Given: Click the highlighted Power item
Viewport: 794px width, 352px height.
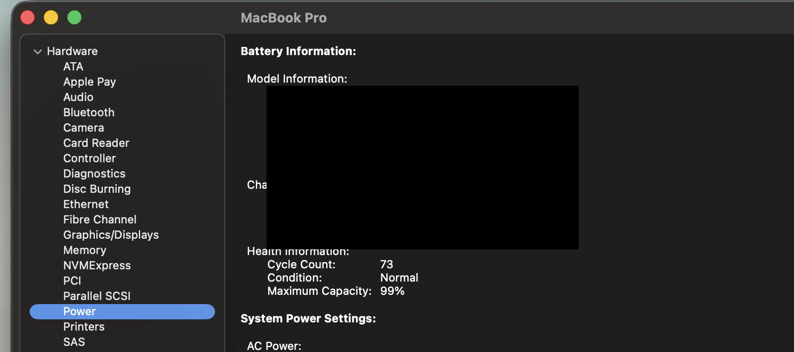Looking at the screenshot, I should (x=80, y=311).
